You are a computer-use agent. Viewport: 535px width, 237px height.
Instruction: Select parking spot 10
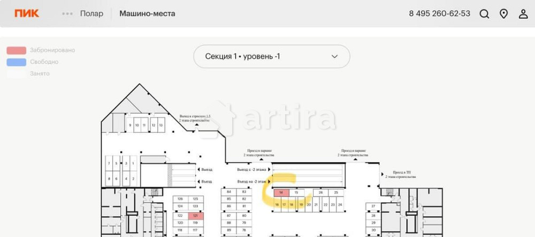pos(137,125)
